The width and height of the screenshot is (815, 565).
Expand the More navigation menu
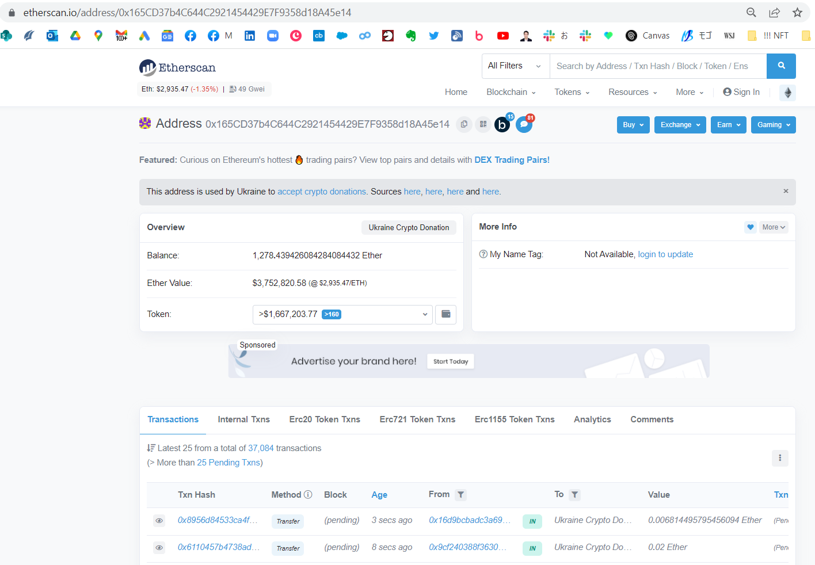point(690,92)
